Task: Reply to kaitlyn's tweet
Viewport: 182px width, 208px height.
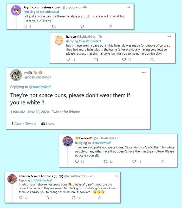Action: [68, 60]
